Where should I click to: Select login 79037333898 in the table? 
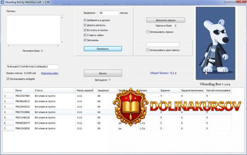tap(22, 112)
